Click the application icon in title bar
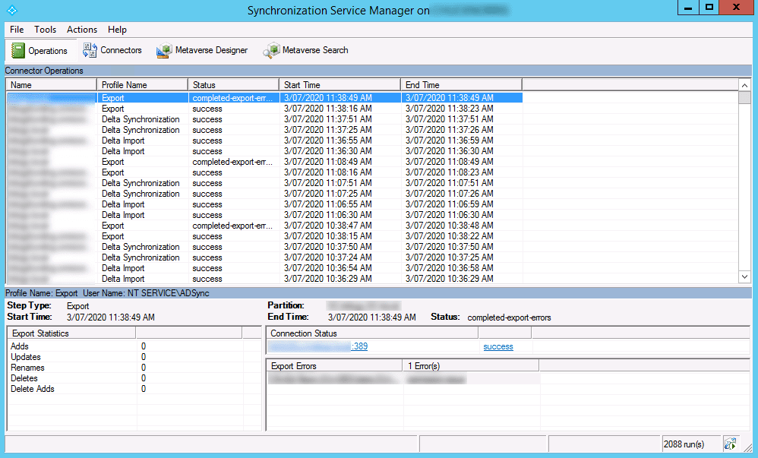This screenshot has width=758, height=458. pyautogui.click(x=11, y=10)
